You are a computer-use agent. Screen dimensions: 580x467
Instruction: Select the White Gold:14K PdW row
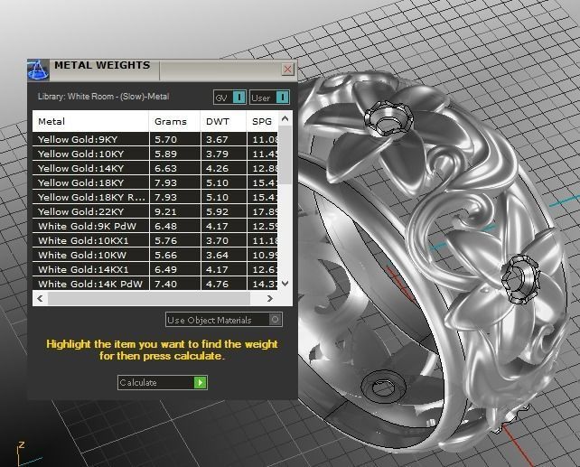pyautogui.click(x=155, y=284)
